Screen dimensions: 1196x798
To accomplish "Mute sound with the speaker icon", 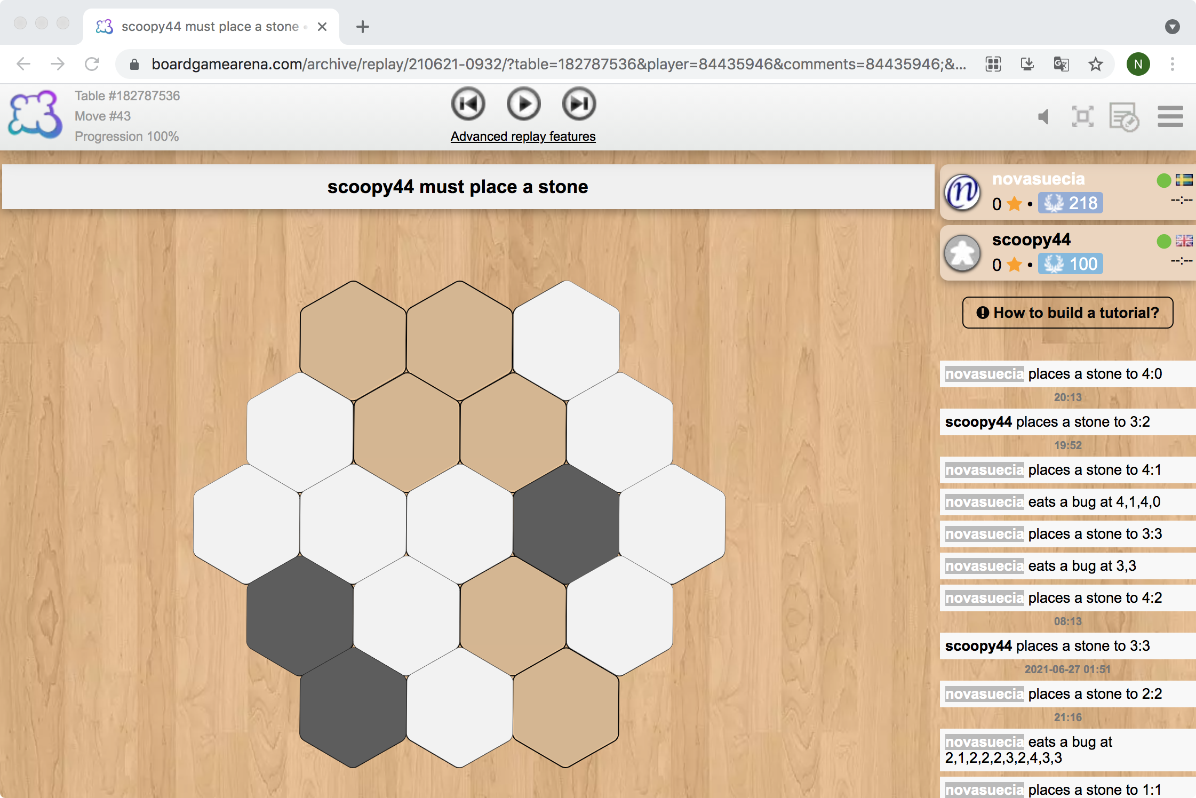I will 1043,117.
